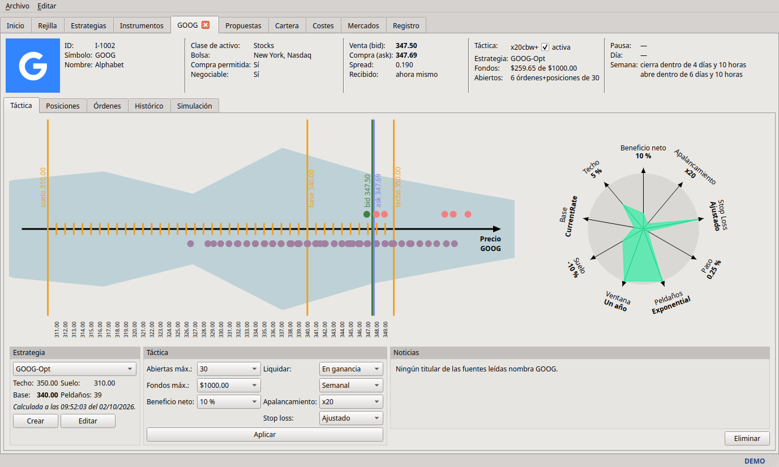Expand the Stop loss 'Ajustado' dropdown
The width and height of the screenshot is (779, 467).
coord(351,418)
